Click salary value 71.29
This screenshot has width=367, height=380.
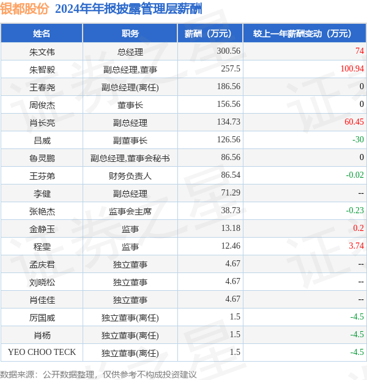click(x=231, y=192)
